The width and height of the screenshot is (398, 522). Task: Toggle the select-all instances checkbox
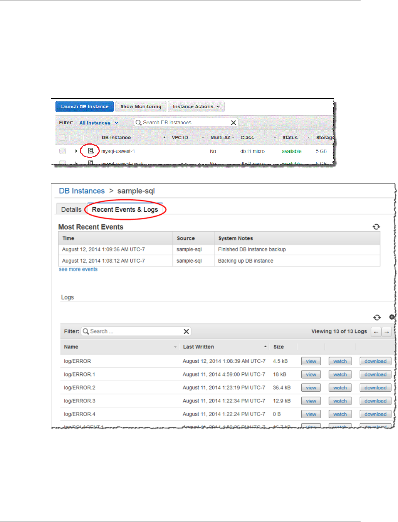pyautogui.click(x=62, y=137)
